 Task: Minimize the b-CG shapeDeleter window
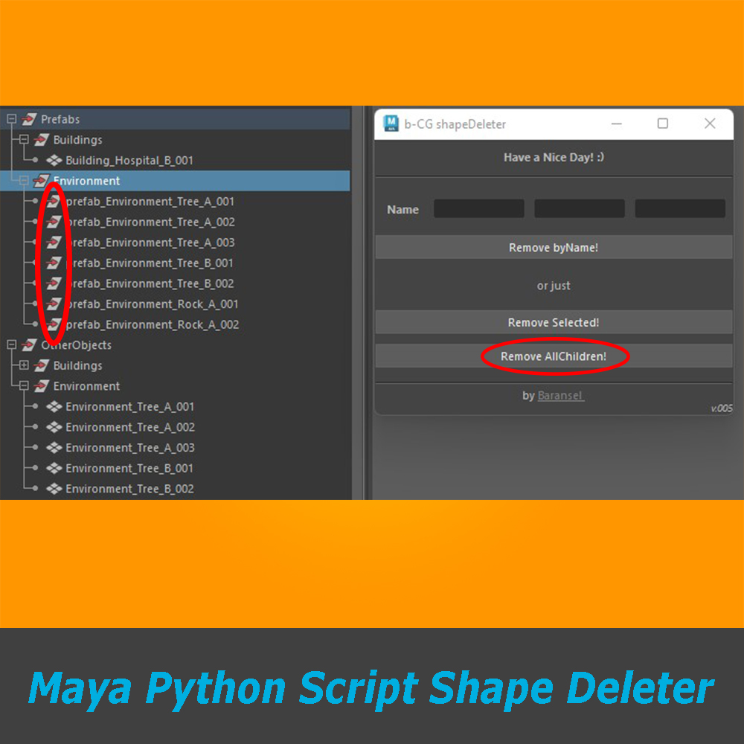[616, 124]
